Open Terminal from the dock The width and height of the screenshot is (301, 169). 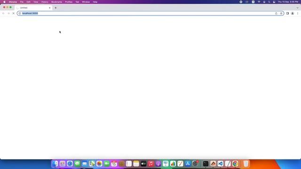click(x=206, y=164)
